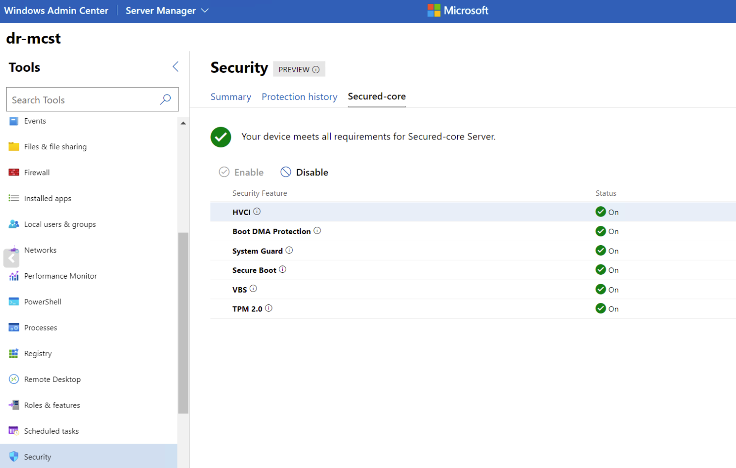Select the VBS feature row
This screenshot has height=468, width=736.
click(473, 289)
